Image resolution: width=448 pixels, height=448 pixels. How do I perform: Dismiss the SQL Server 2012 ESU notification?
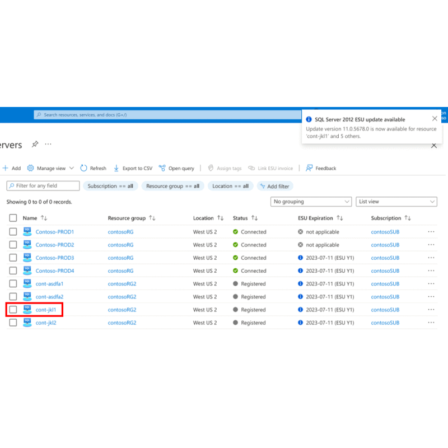[x=435, y=119]
